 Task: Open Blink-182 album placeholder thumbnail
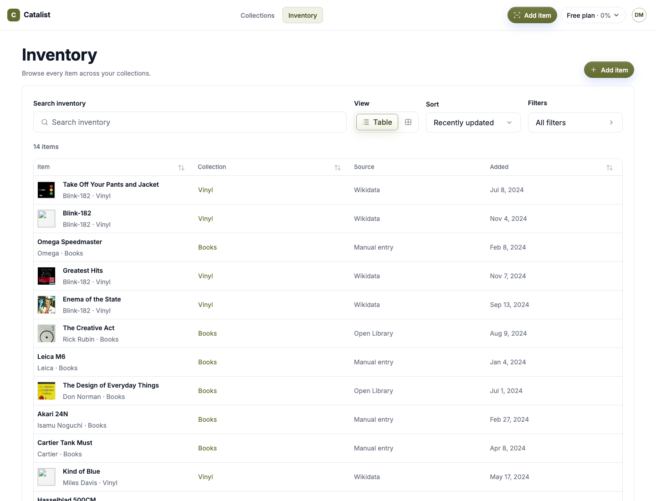[46, 219]
